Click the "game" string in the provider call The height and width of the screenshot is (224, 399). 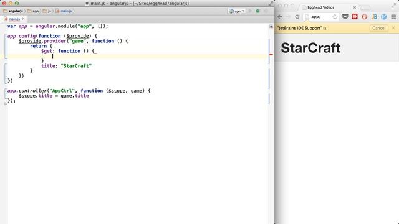pyautogui.click(x=77, y=41)
